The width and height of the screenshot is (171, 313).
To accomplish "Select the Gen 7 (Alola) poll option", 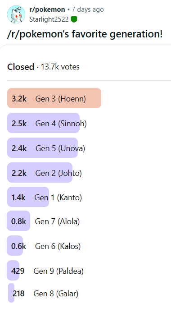I will tap(43, 221).
